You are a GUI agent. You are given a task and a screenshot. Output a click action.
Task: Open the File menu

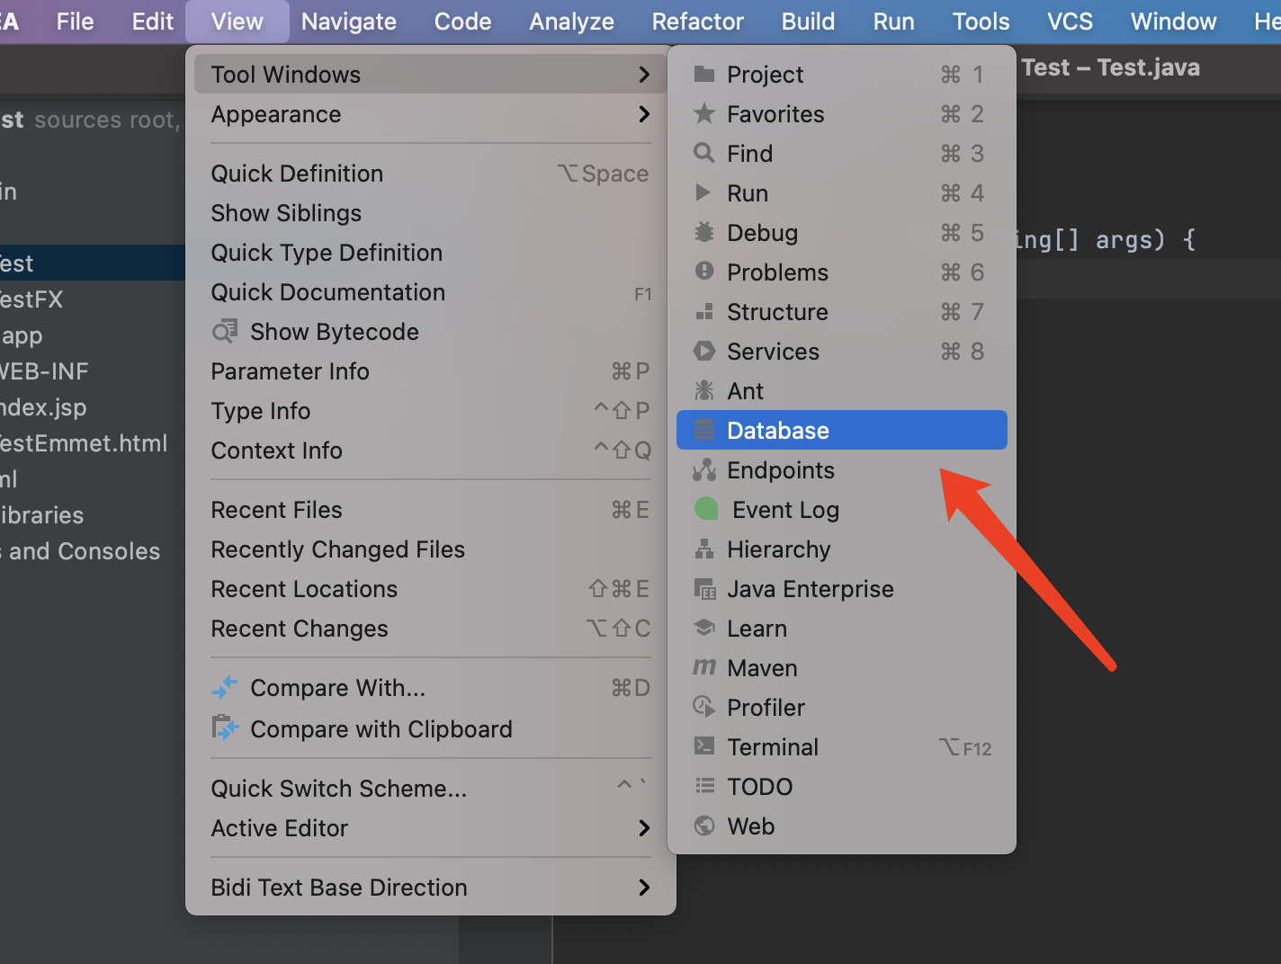click(x=75, y=22)
